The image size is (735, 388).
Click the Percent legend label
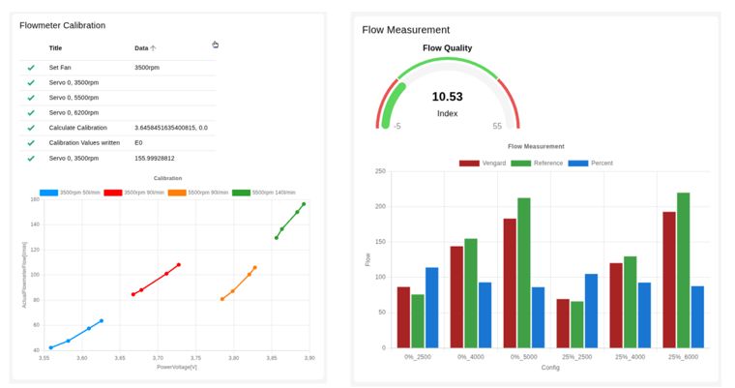pos(602,164)
